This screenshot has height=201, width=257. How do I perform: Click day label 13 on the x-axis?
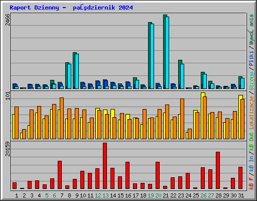pos(105,195)
